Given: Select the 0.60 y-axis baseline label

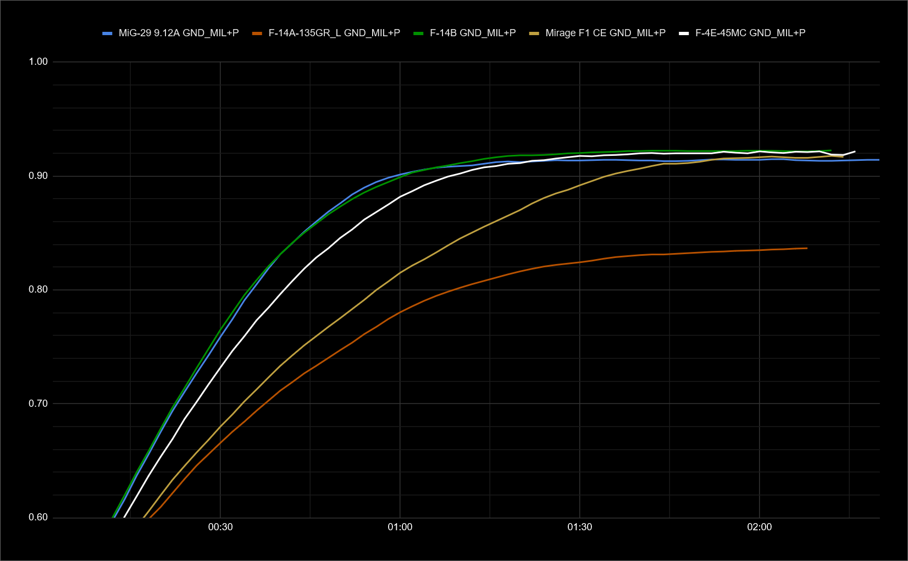Looking at the screenshot, I should 38,517.
